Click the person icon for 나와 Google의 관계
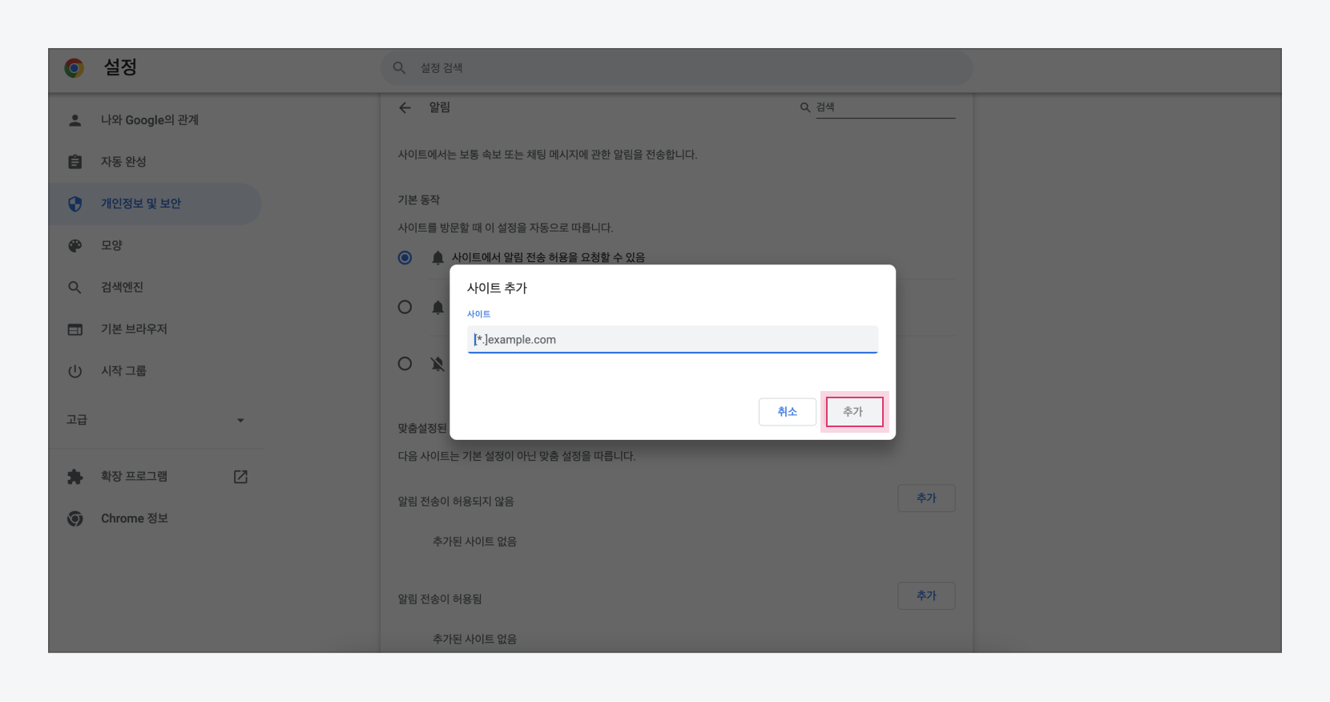The width and height of the screenshot is (1330, 702). coord(75,120)
